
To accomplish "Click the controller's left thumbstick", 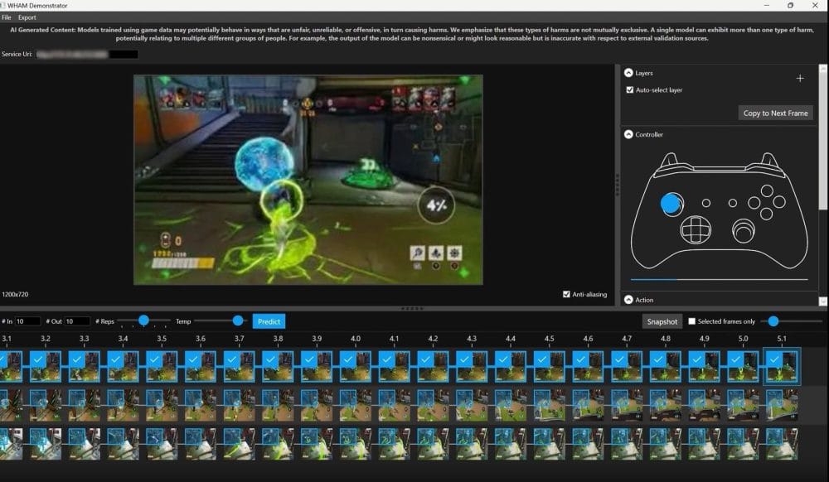I will (671, 202).
